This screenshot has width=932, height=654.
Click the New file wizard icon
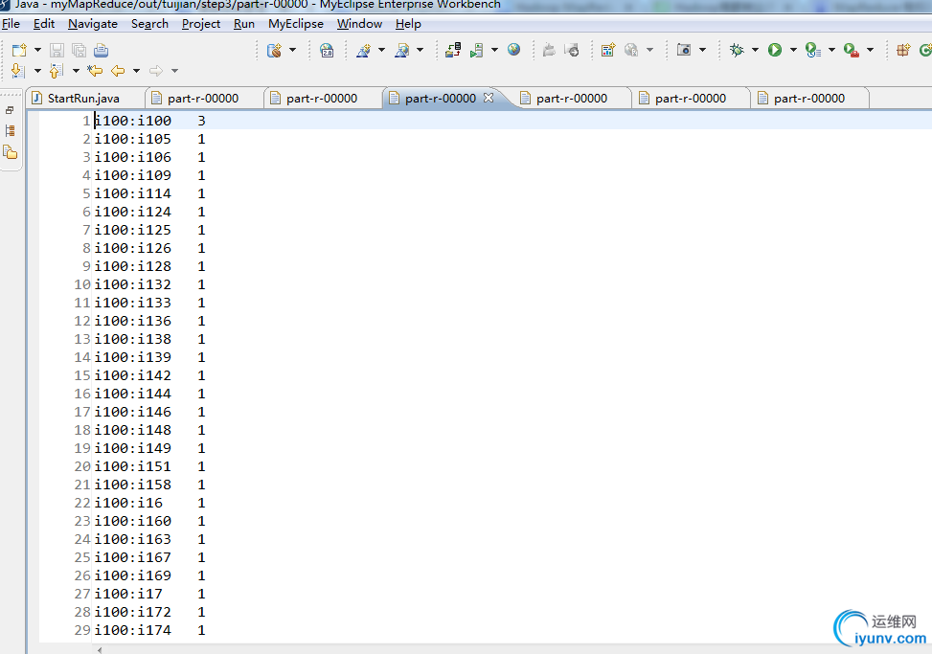pyautogui.click(x=19, y=50)
